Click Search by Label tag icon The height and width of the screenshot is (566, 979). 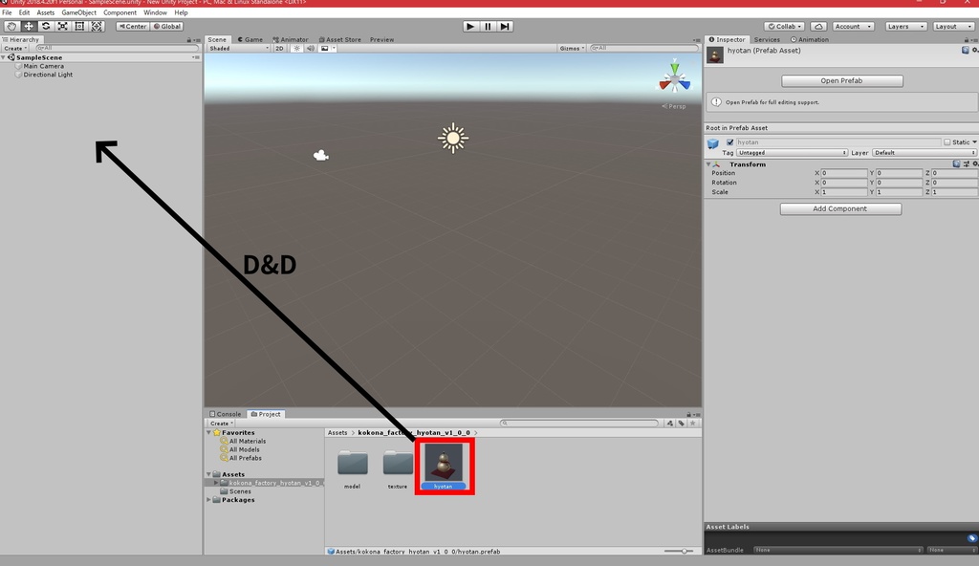tap(681, 423)
